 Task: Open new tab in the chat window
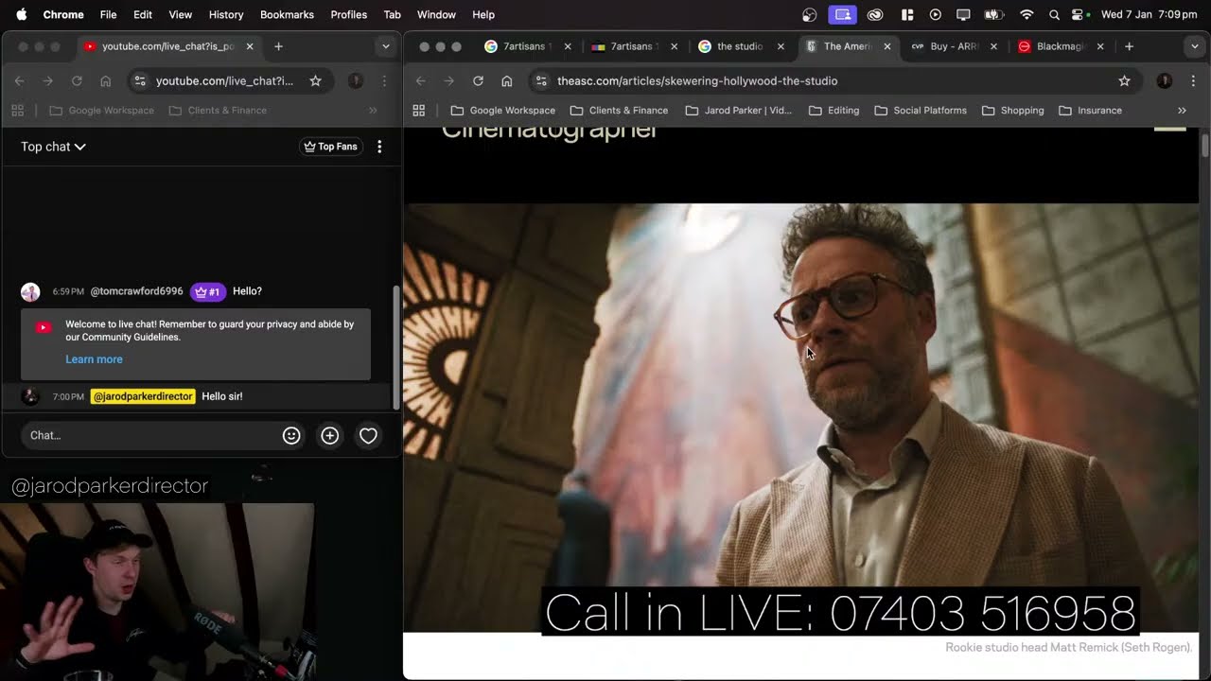(x=278, y=46)
